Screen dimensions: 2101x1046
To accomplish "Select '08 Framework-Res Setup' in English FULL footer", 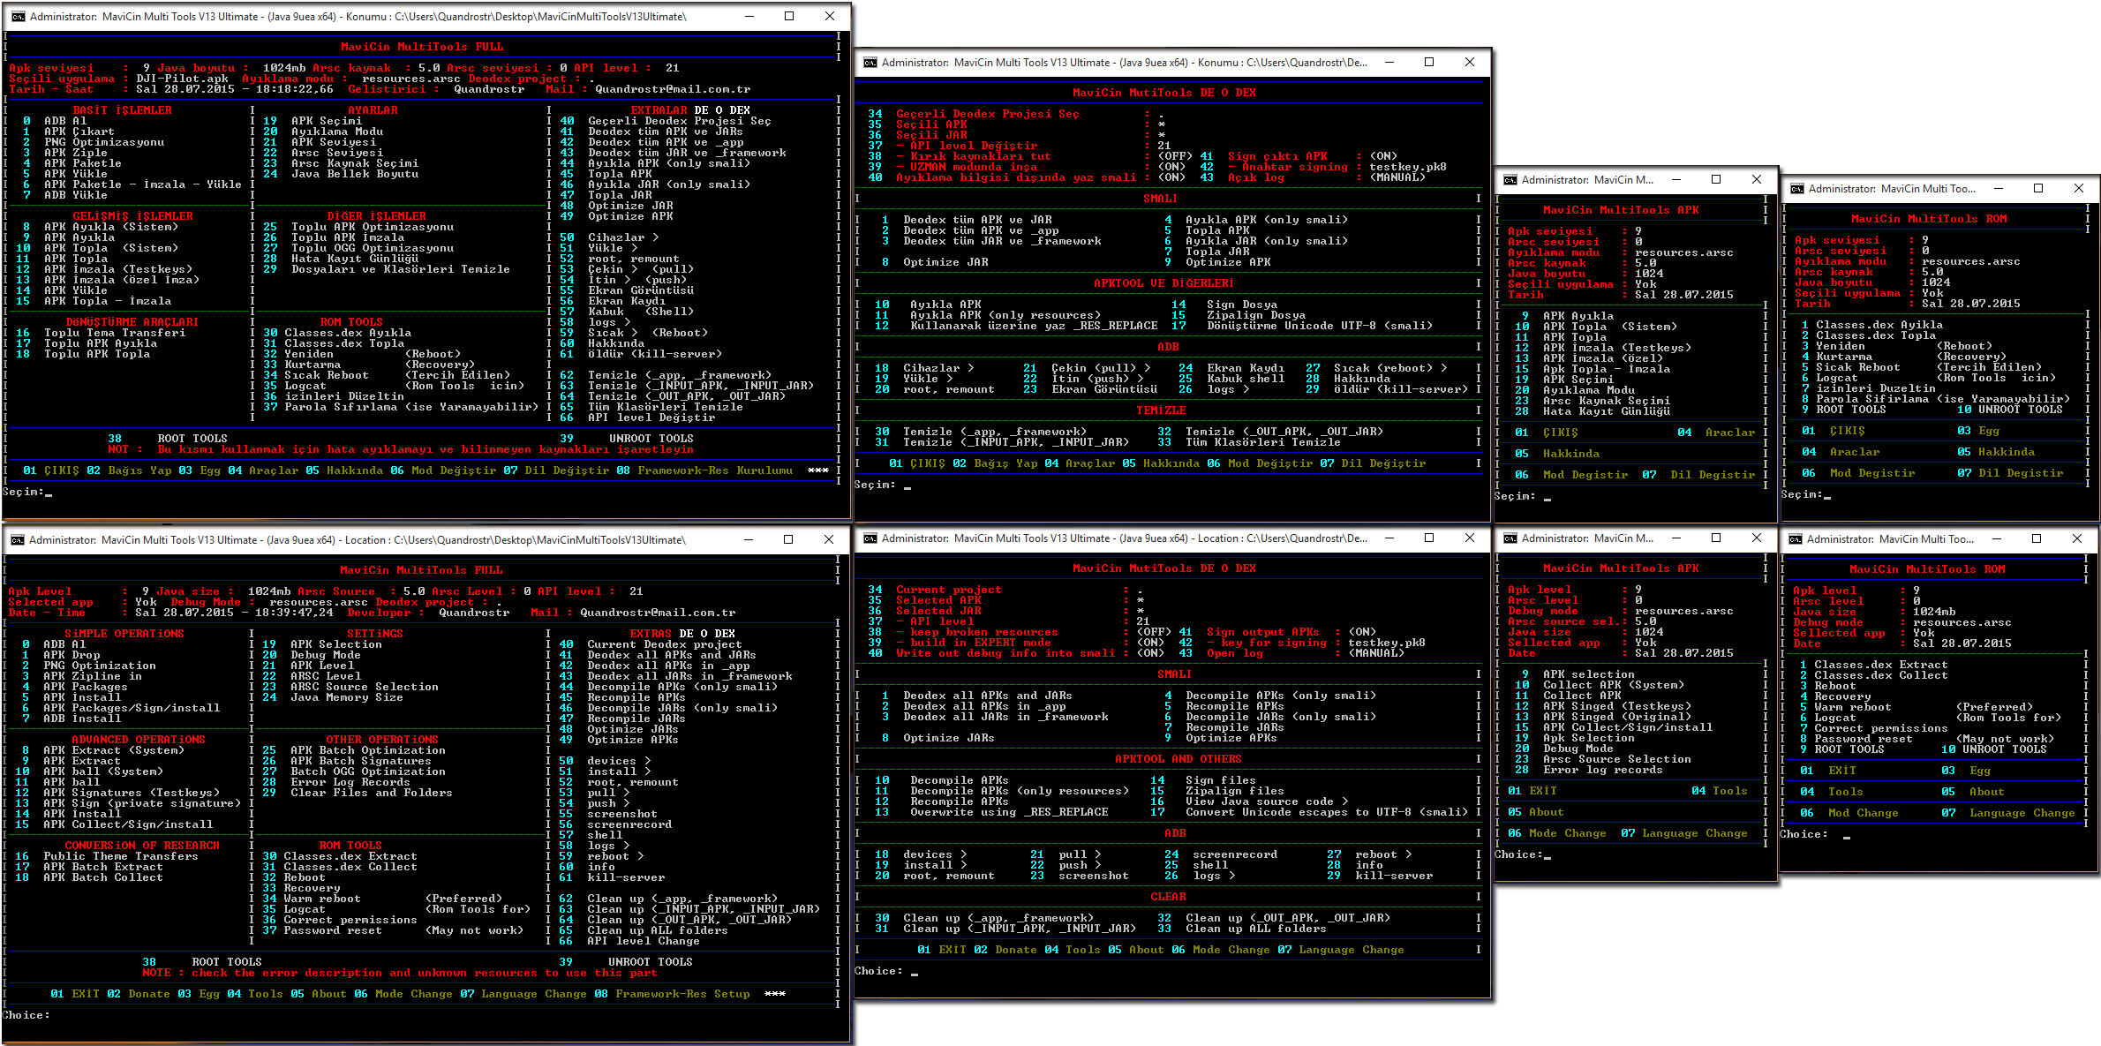I will tap(673, 994).
